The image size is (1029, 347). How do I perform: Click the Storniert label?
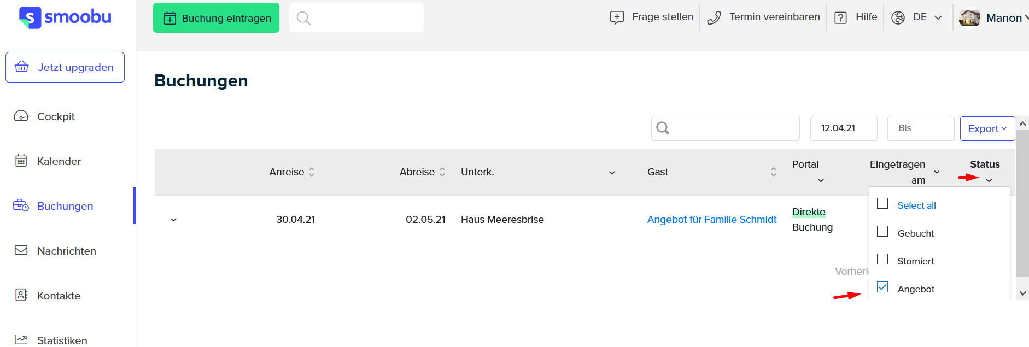click(x=916, y=261)
